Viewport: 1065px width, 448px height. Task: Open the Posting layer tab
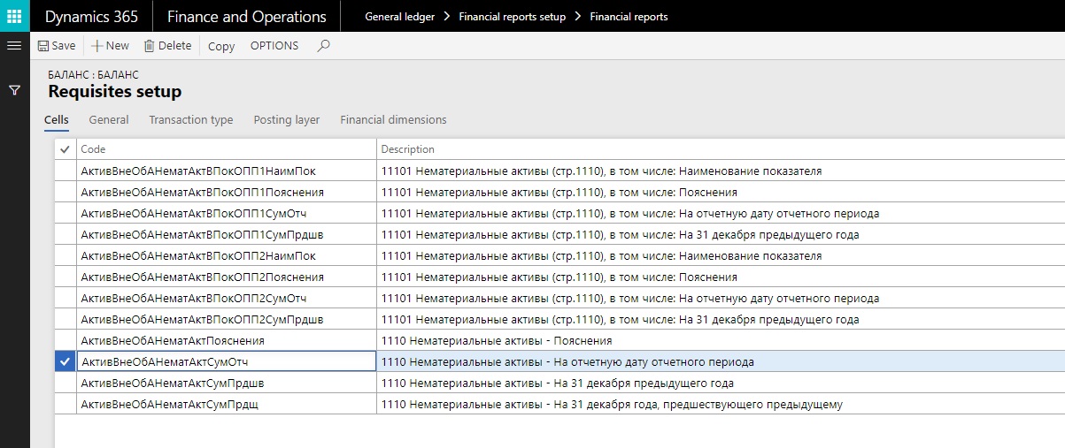coord(286,120)
